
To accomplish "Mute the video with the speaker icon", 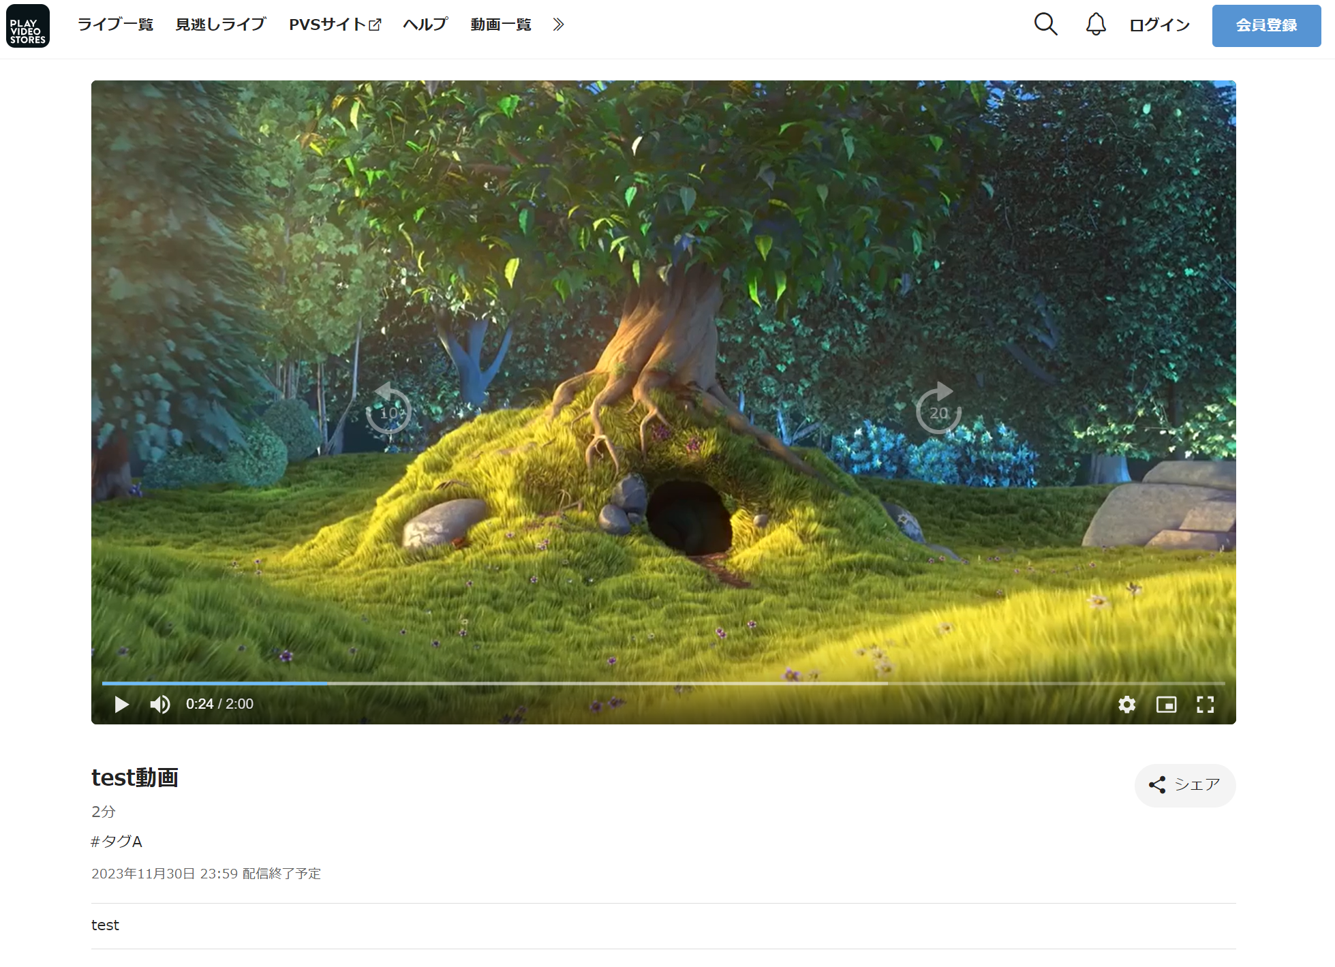I will [x=160, y=704].
